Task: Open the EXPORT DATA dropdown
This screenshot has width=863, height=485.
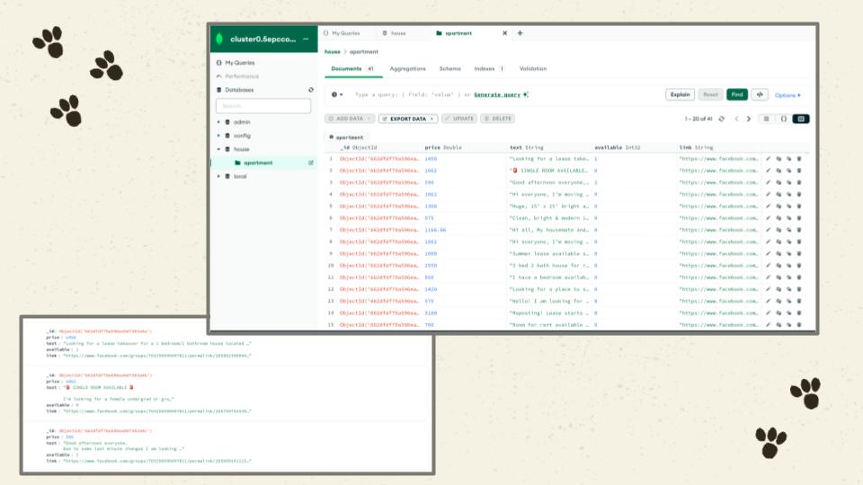Action: point(408,119)
